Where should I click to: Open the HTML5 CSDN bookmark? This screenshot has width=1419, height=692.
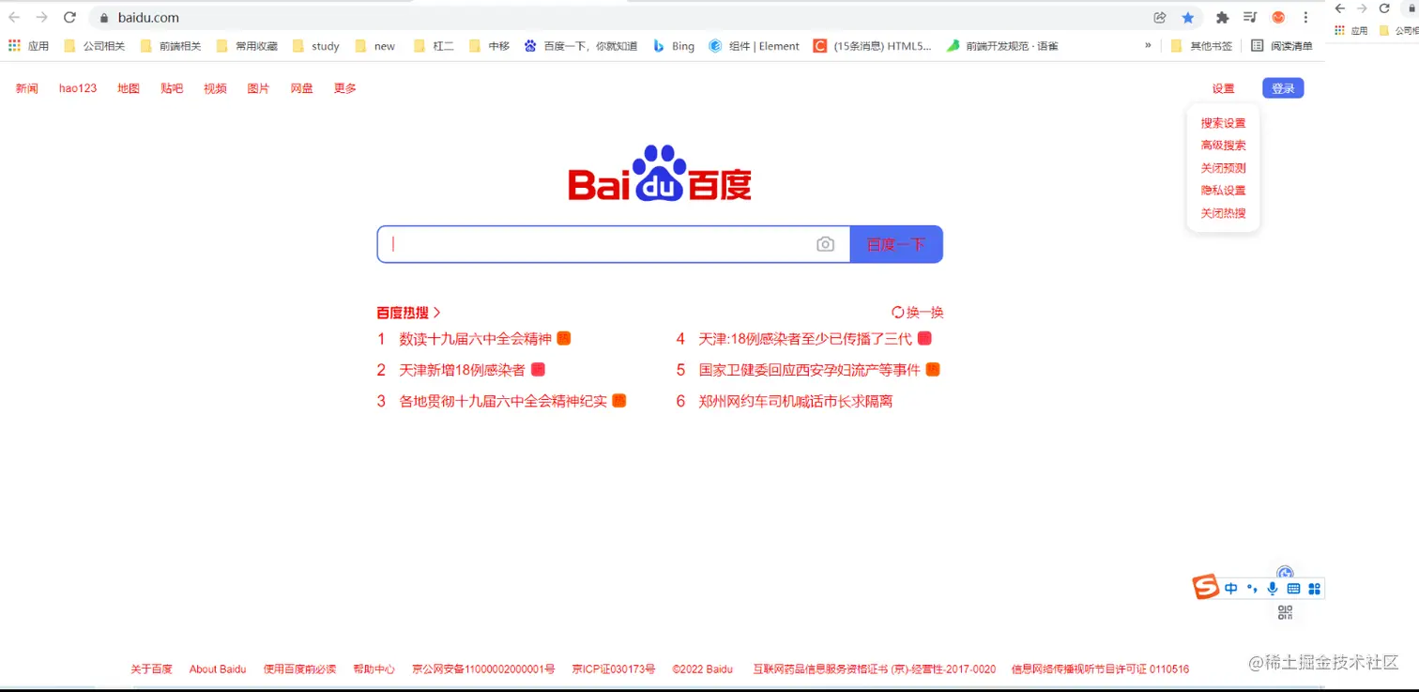[873, 45]
